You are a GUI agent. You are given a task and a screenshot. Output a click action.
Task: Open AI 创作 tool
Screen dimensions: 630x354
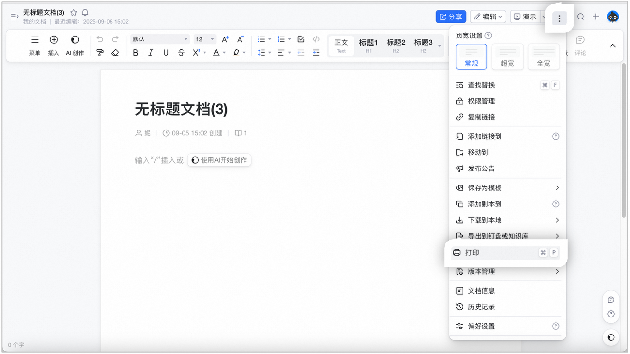[75, 45]
